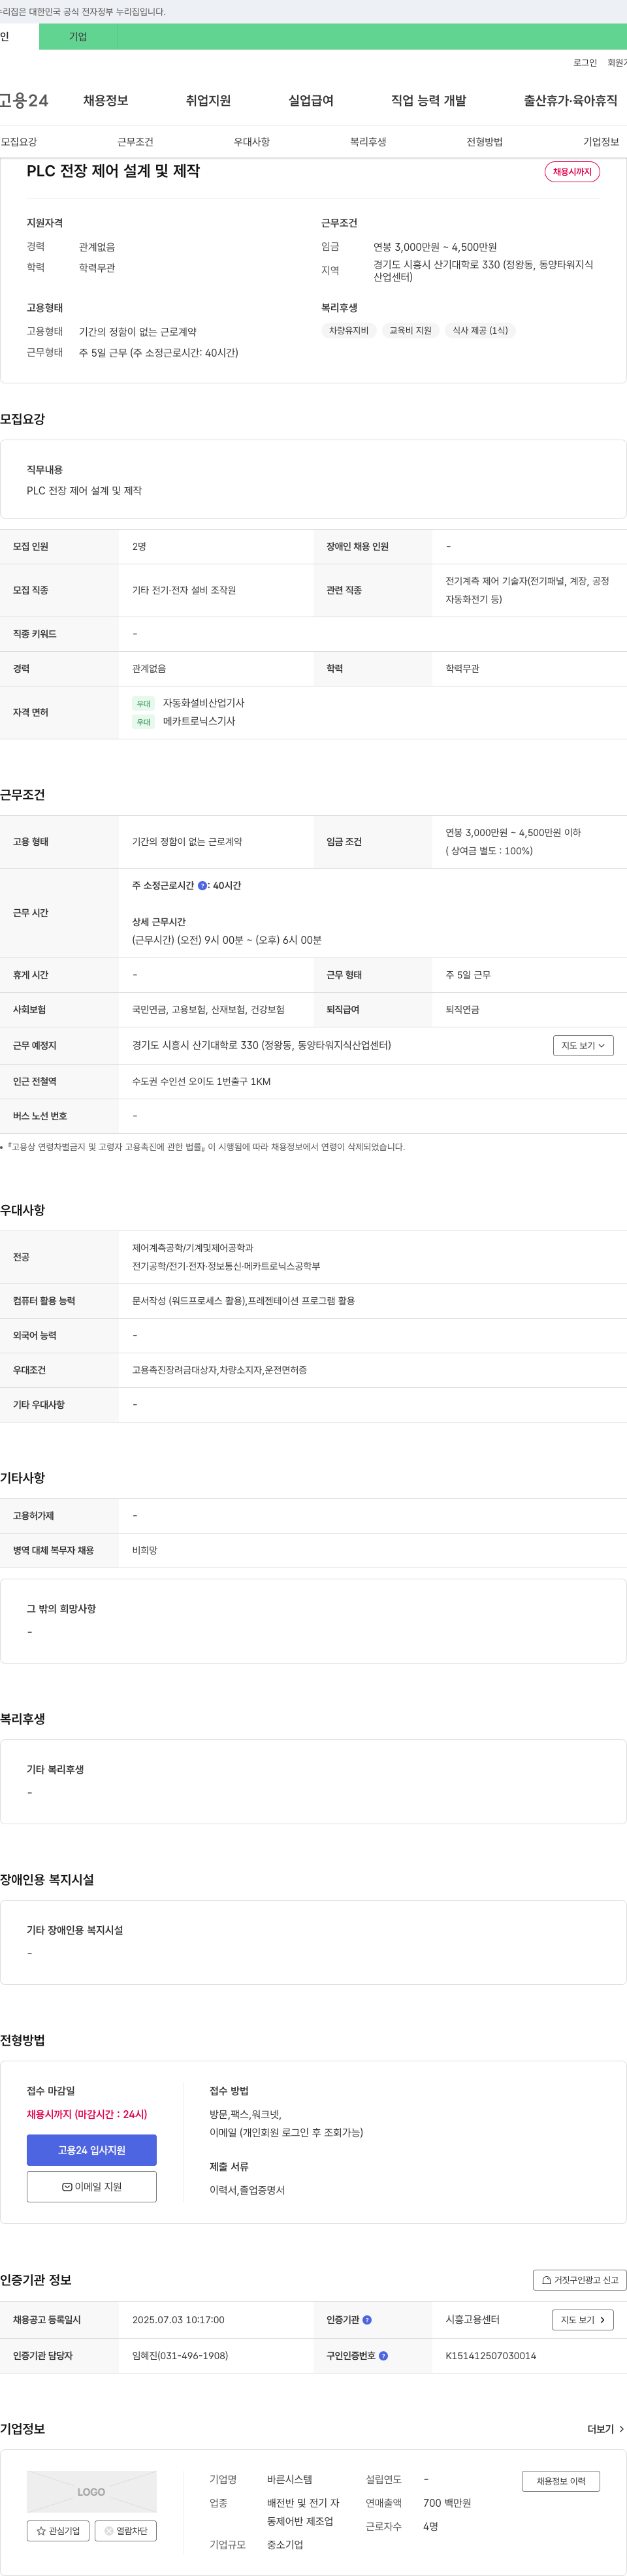Image resolution: width=627 pixels, height=2576 pixels.
Task: Click the 700 백만원 annual sales value
Action: coord(447,2502)
